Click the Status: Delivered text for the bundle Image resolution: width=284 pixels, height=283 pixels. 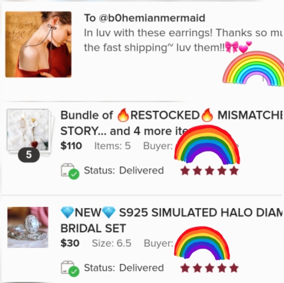coord(124,170)
